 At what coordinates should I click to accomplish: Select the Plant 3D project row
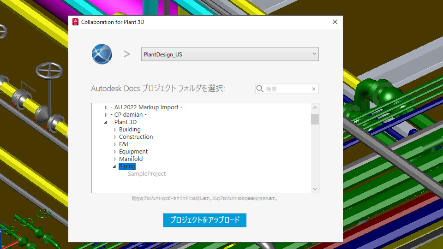tap(126, 122)
